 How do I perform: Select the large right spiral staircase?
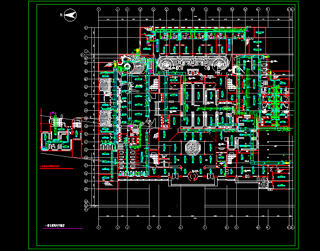click(x=220, y=61)
